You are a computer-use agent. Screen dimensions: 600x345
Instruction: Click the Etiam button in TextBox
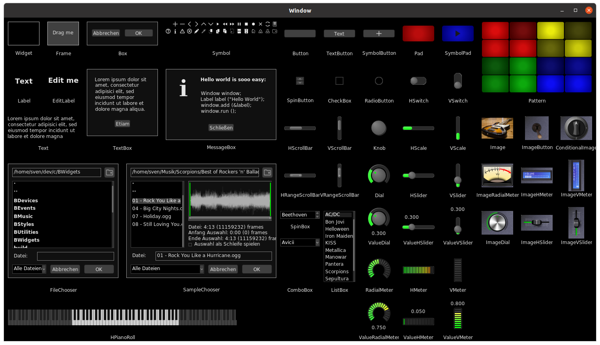click(122, 124)
